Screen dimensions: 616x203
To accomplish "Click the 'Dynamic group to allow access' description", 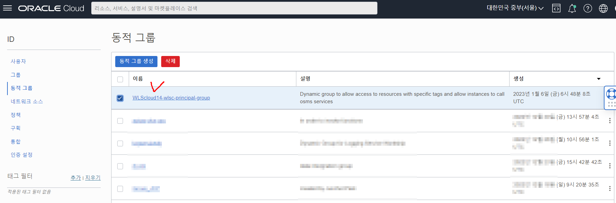I will point(402,98).
